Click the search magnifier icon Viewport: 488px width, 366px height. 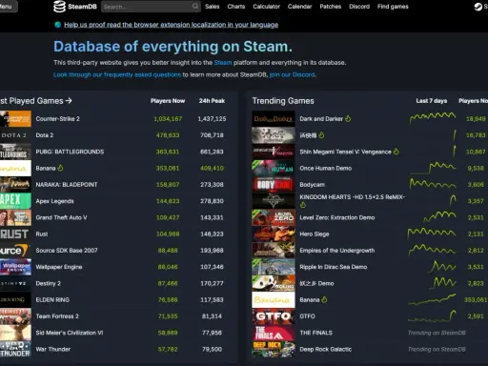(x=195, y=6)
